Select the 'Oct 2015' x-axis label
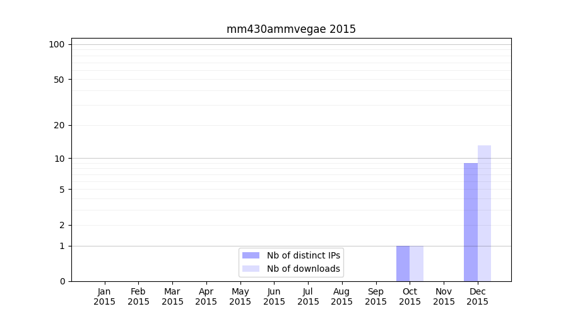This screenshot has height=316, width=568. pyautogui.click(x=410, y=296)
